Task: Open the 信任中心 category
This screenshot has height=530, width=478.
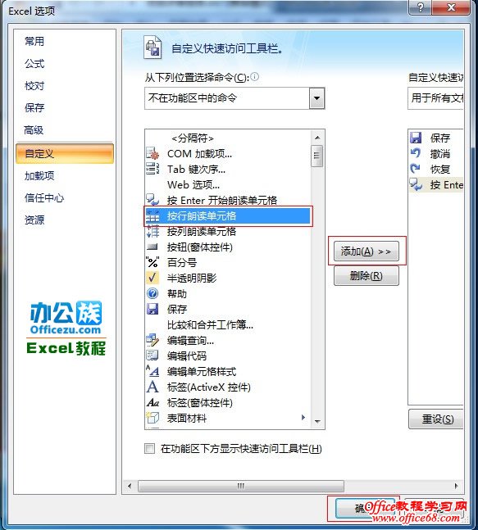Action: 44,197
